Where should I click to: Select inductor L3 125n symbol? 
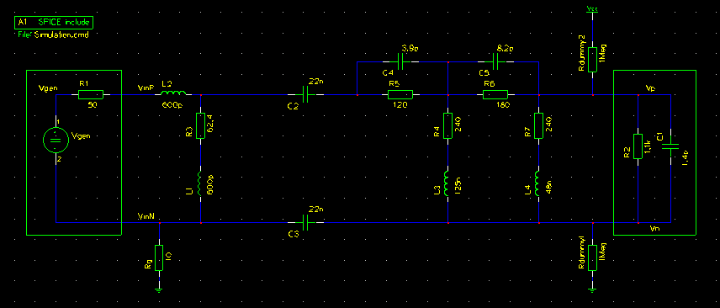click(447, 183)
